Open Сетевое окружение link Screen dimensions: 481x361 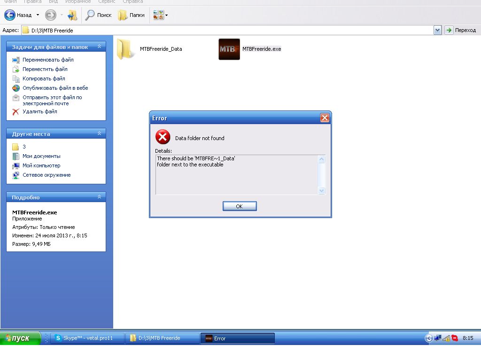click(x=47, y=175)
